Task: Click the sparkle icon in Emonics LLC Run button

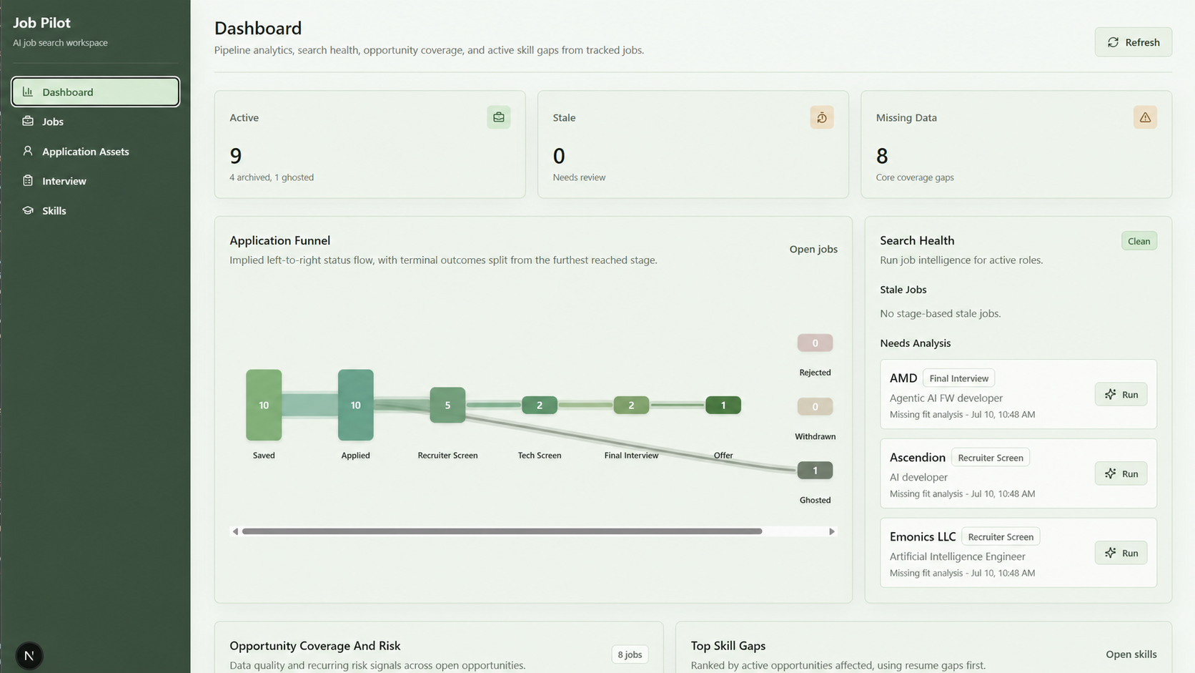Action: 1110,553
